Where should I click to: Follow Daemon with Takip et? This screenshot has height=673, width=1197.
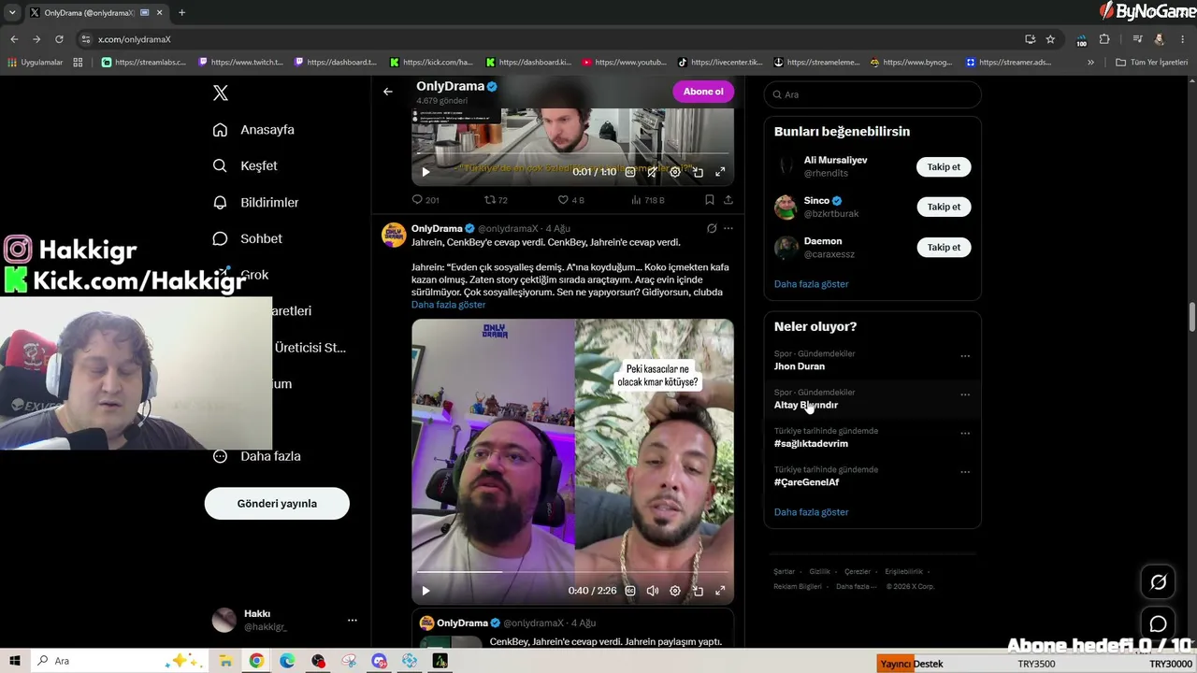pyautogui.click(x=944, y=248)
